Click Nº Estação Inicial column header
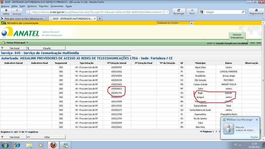The image size is (265, 149). point(117,63)
